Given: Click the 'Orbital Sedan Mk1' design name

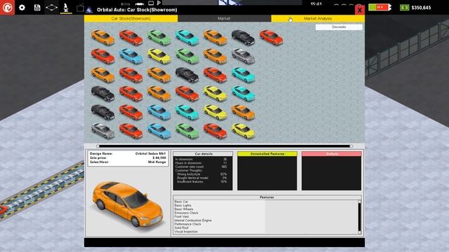Looking at the screenshot, I should click(x=150, y=154).
